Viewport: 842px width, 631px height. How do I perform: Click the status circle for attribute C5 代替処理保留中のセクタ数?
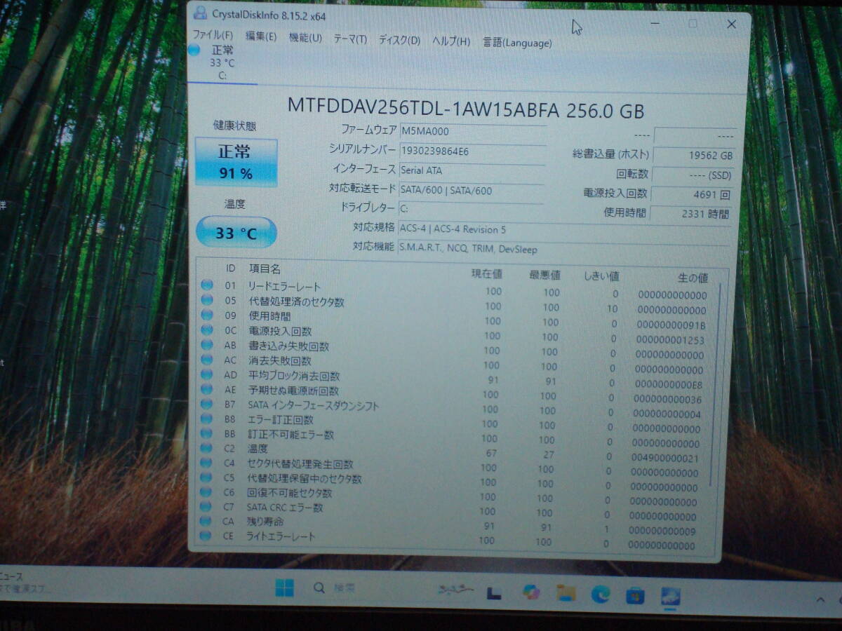pos(206,477)
